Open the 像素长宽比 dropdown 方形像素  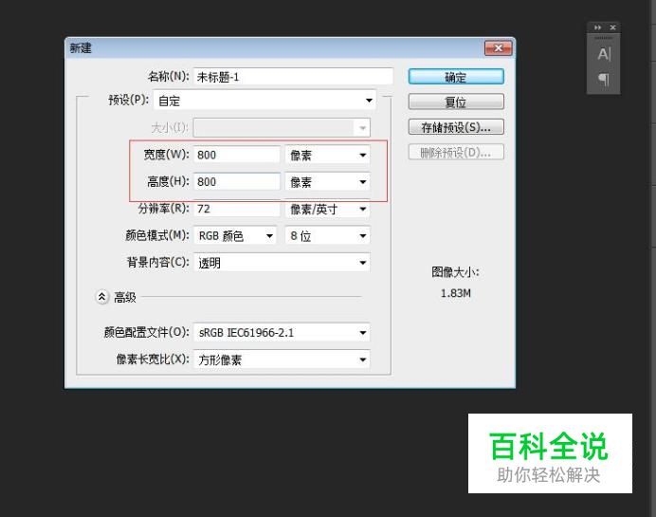pos(282,360)
